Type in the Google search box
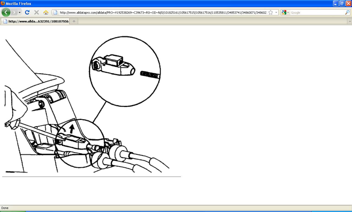The height and width of the screenshot is (212, 352). coord(317,12)
